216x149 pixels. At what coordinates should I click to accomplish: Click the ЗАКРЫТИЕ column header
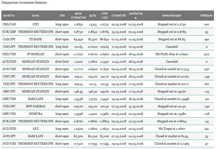[136, 13]
